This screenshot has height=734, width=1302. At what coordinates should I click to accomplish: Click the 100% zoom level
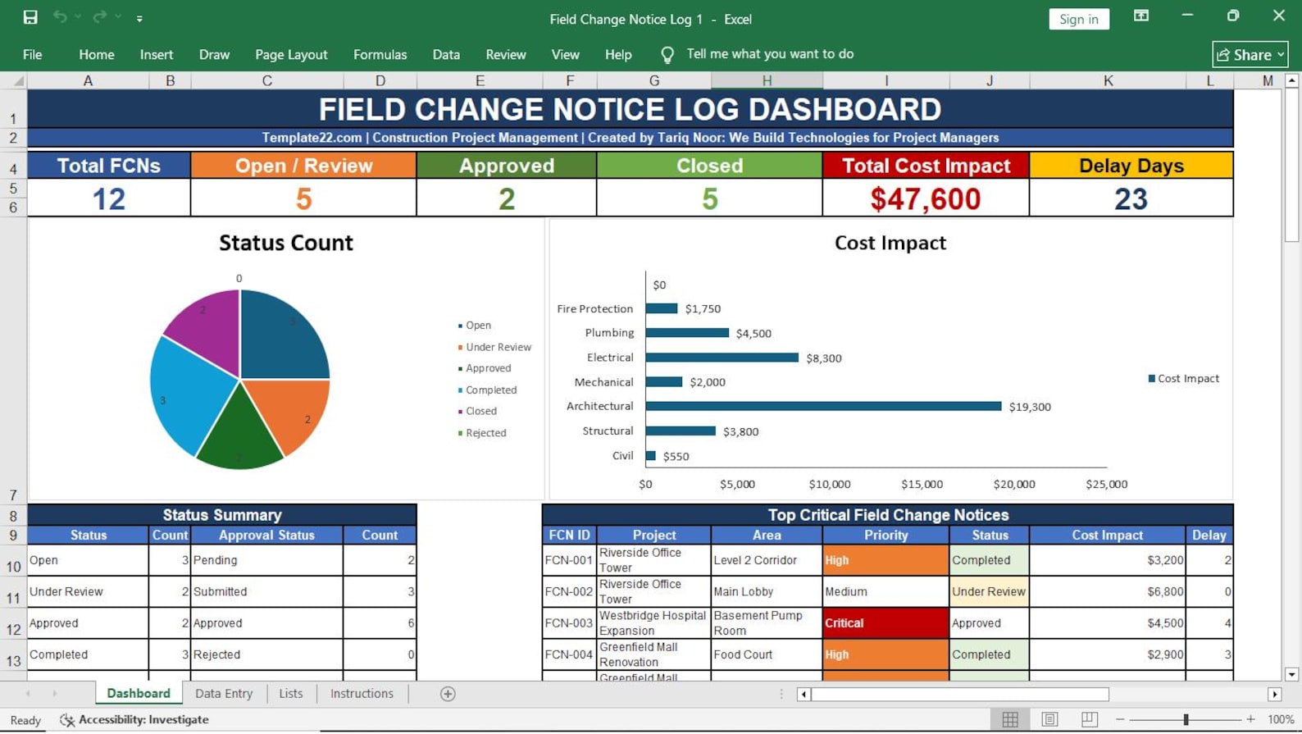click(1281, 720)
